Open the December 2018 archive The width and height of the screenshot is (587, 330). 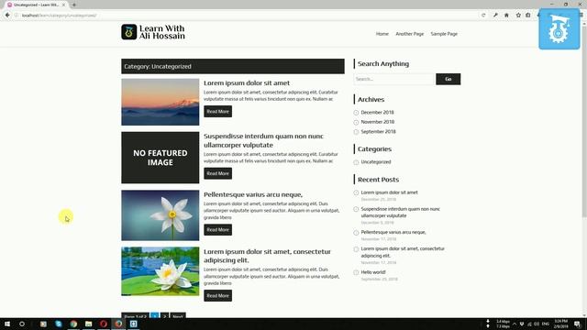point(377,112)
